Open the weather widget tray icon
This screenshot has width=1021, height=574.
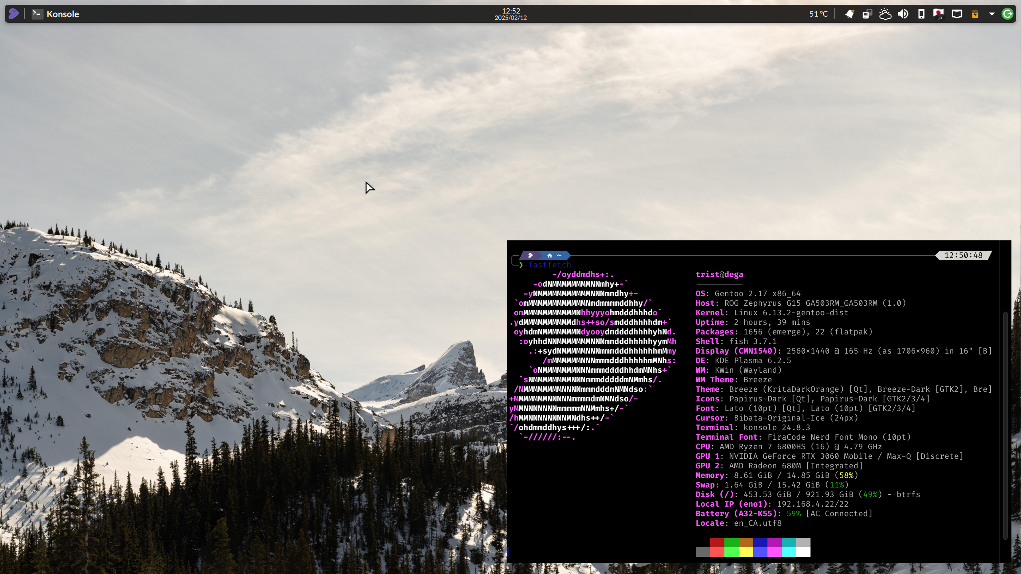(885, 14)
